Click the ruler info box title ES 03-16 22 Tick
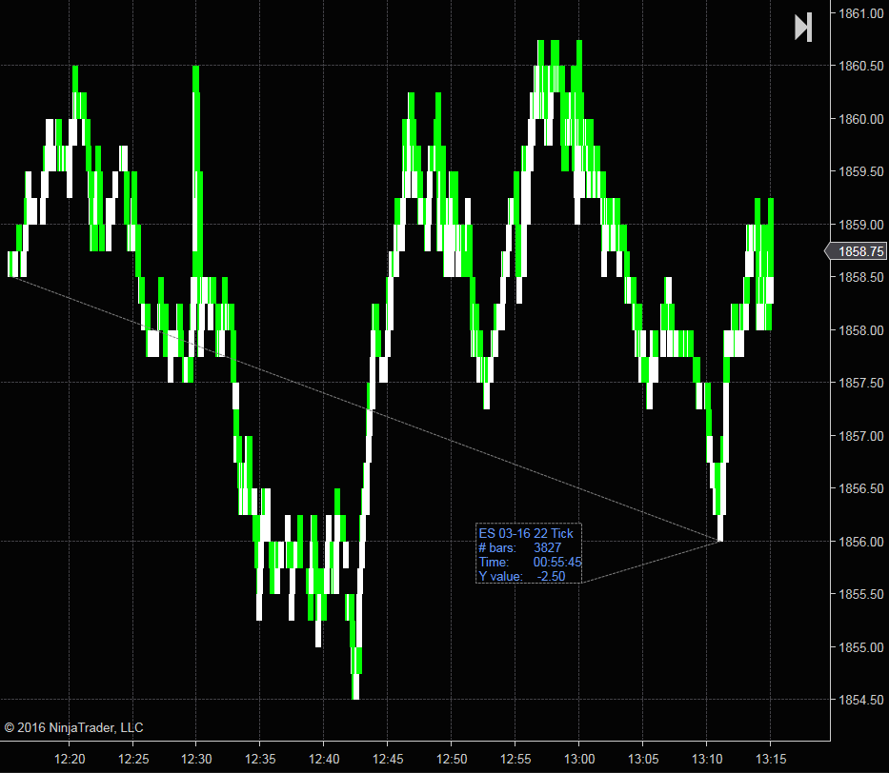The width and height of the screenshot is (889, 773). [526, 533]
